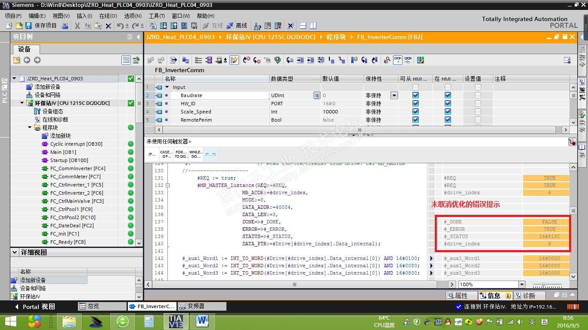Open the 在线(O) menu
588x330 pixels.
(108, 16)
